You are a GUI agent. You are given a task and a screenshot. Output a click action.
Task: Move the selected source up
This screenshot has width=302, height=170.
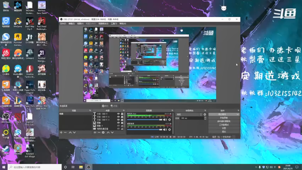click(x=108, y=132)
